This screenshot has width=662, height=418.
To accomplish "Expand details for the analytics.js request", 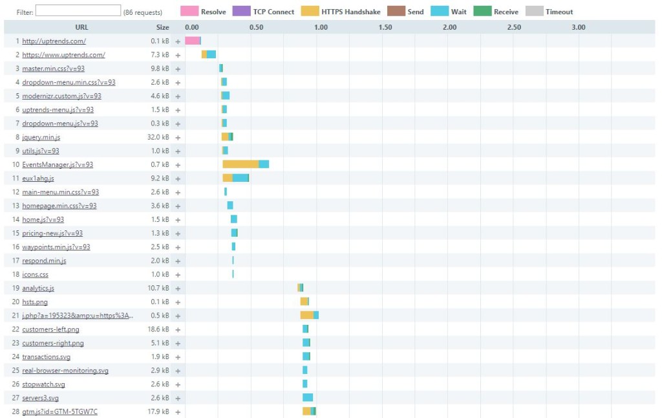I will click(178, 287).
